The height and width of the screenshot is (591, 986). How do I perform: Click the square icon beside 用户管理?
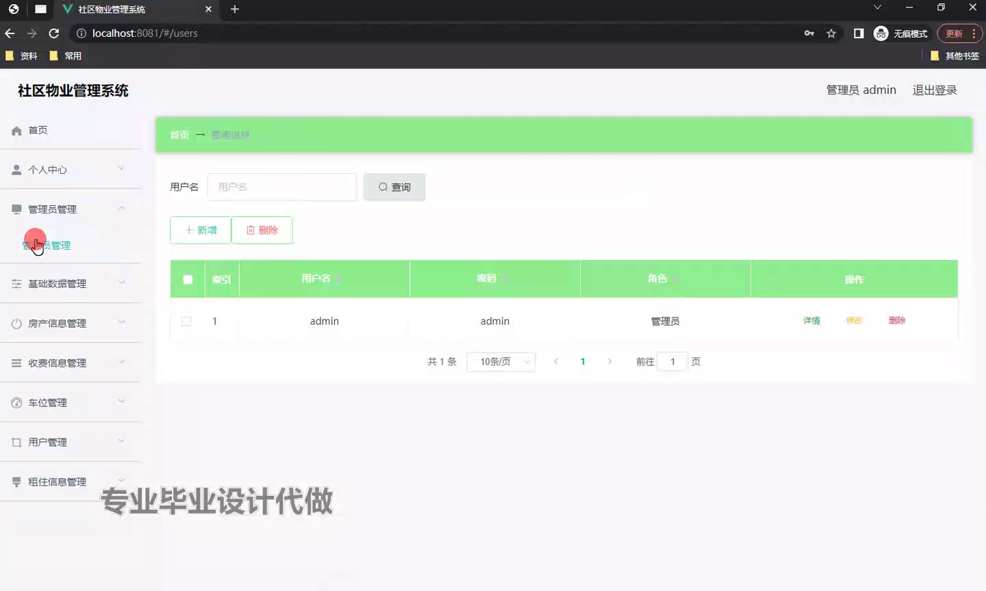tap(16, 443)
